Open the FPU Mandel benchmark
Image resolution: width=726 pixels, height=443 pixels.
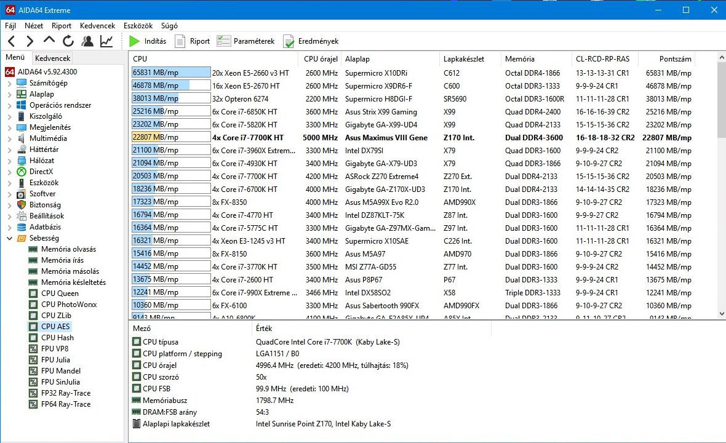click(x=55, y=371)
